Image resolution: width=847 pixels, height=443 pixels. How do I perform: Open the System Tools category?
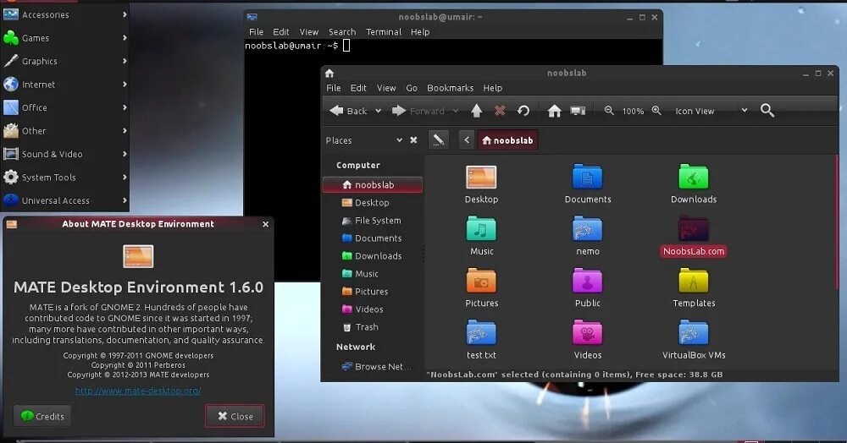coord(65,177)
